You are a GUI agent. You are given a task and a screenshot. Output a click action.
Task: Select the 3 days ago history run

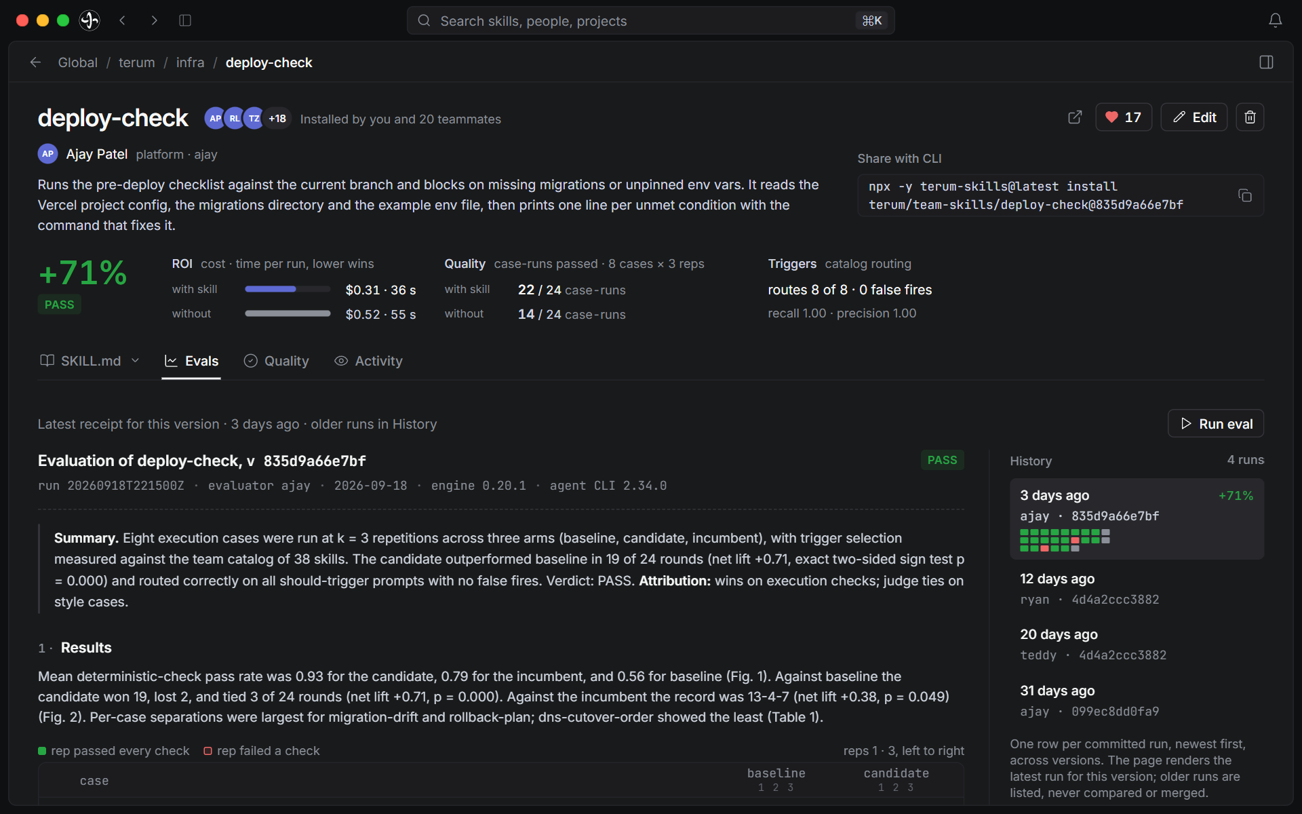point(1137,519)
